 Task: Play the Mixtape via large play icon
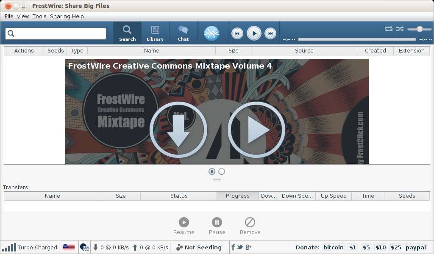tap(256, 130)
